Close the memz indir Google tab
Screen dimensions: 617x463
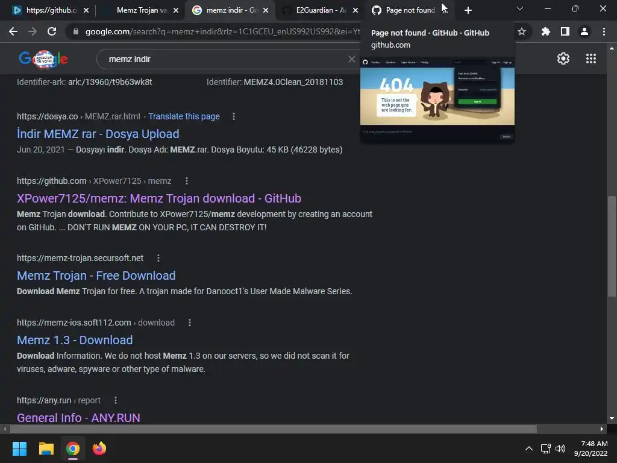pyautogui.click(x=266, y=10)
